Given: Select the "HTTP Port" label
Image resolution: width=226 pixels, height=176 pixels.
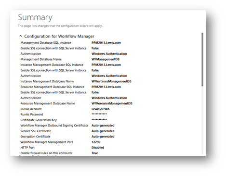Looking at the screenshot, I should coord(27,148).
